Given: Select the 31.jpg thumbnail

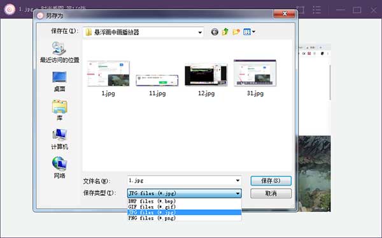Looking at the screenshot, I should (x=255, y=73).
